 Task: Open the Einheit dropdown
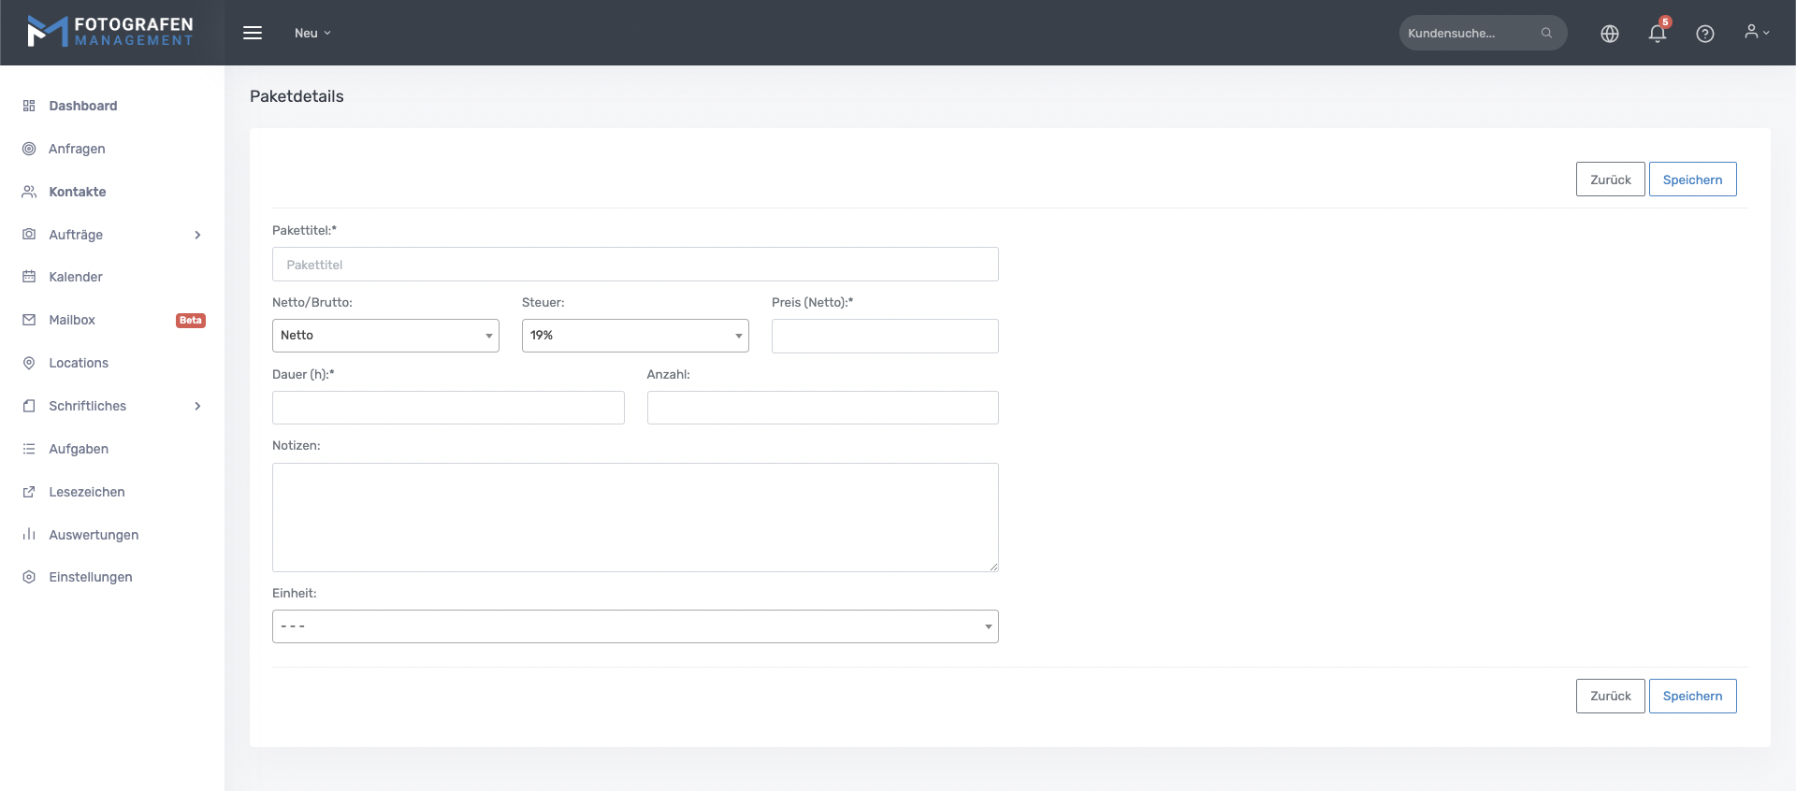635,626
